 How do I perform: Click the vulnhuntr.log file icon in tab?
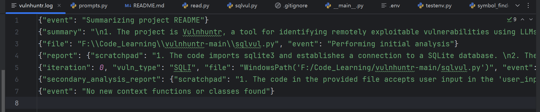14,5
